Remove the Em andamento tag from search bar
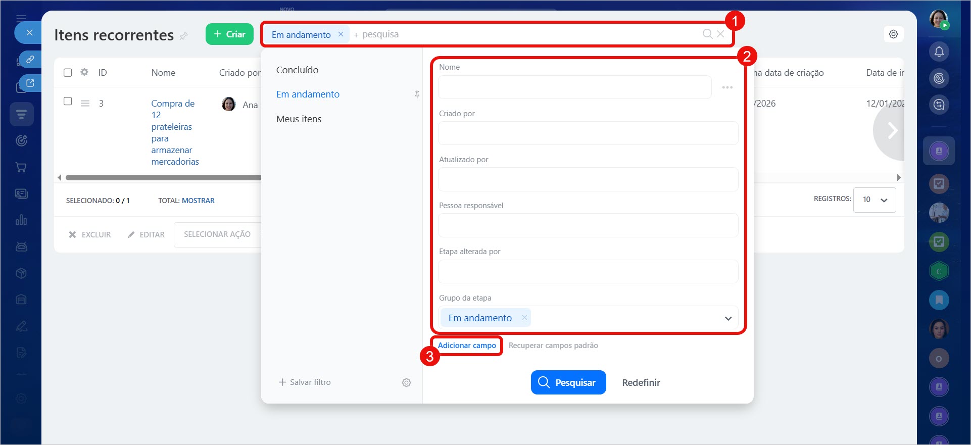This screenshot has height=445, width=971. [x=341, y=34]
